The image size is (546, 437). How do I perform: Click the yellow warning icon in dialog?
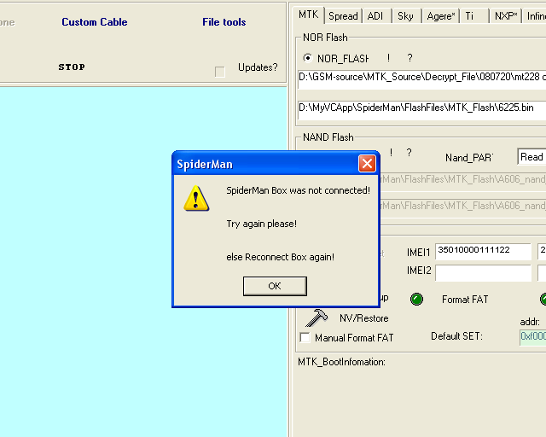tap(196, 198)
